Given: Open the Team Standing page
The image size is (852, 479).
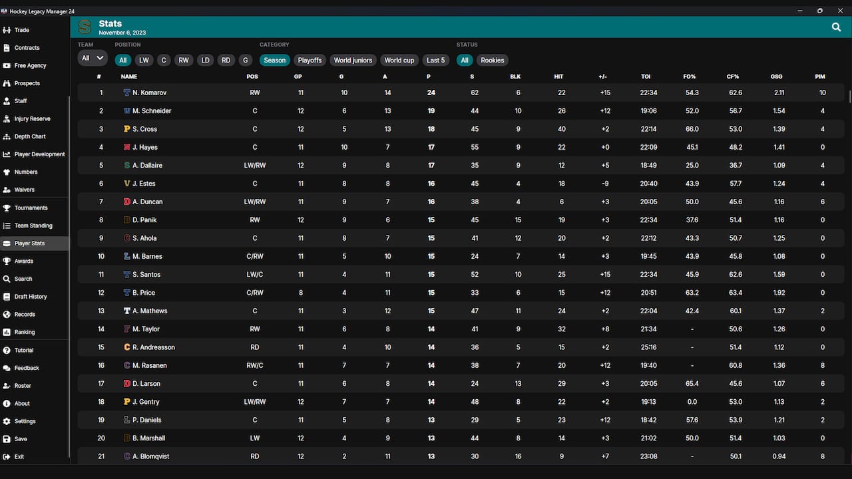Looking at the screenshot, I should point(34,226).
